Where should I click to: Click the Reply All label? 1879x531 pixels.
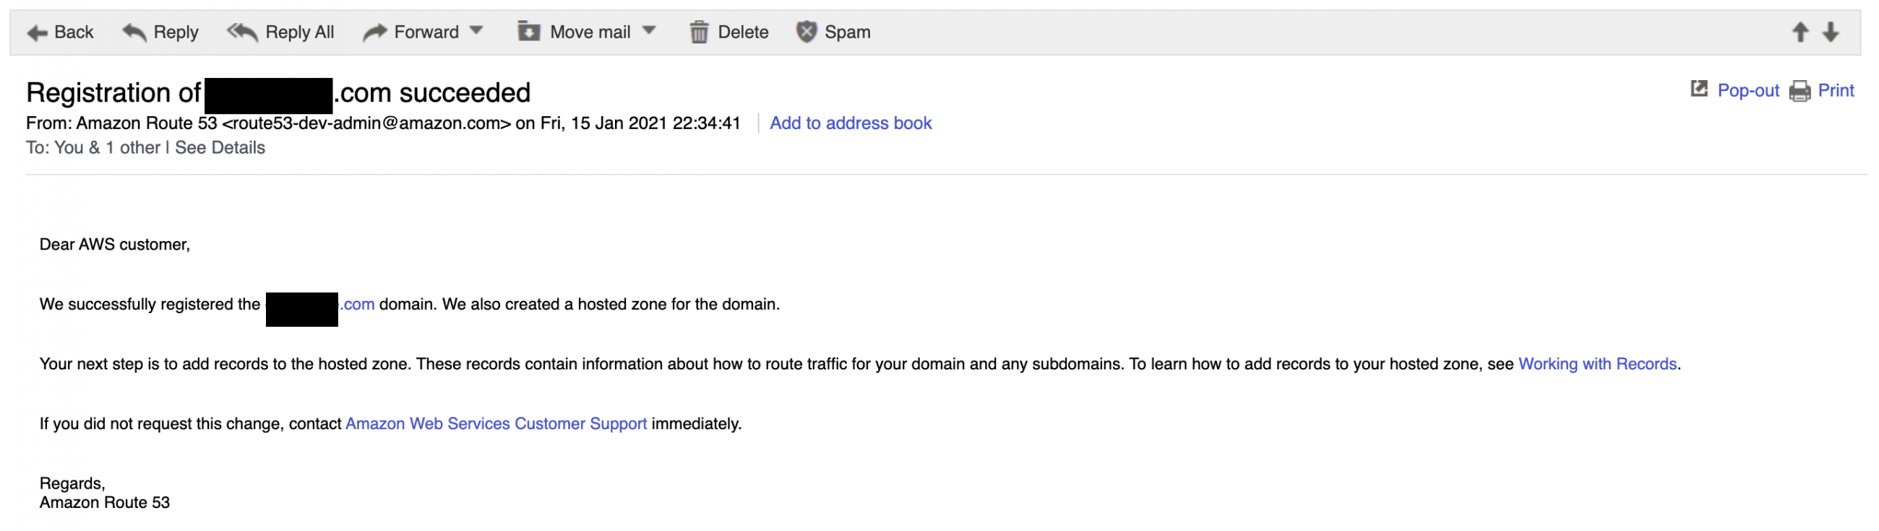click(300, 32)
